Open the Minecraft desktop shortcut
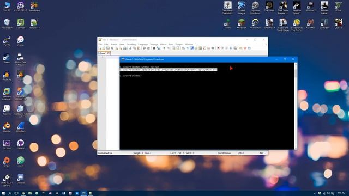The image size is (349, 196). (242, 24)
